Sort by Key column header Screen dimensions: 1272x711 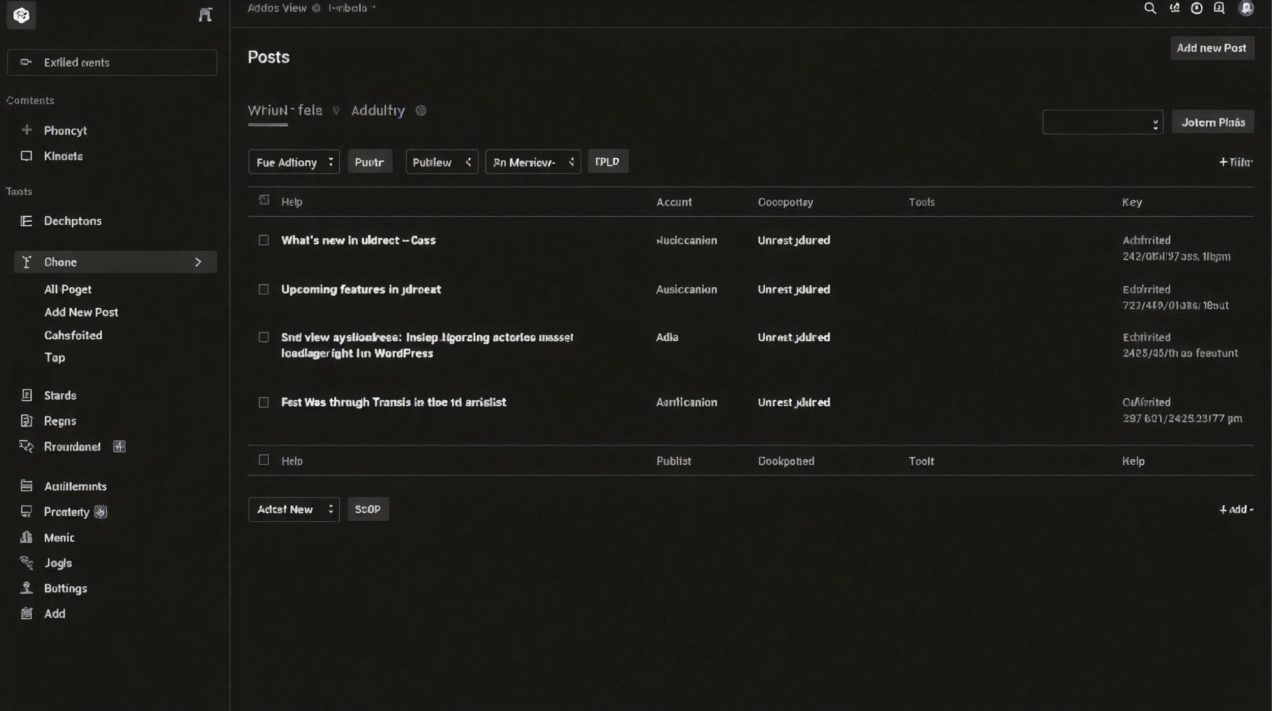click(x=1132, y=202)
